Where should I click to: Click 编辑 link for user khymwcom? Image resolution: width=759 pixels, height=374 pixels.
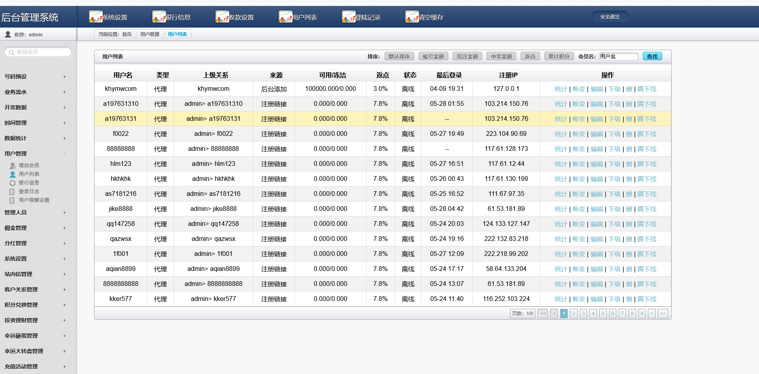click(596, 89)
